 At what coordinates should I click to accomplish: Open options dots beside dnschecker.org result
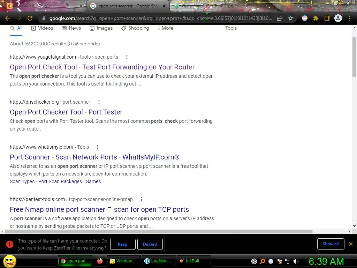click(99, 102)
